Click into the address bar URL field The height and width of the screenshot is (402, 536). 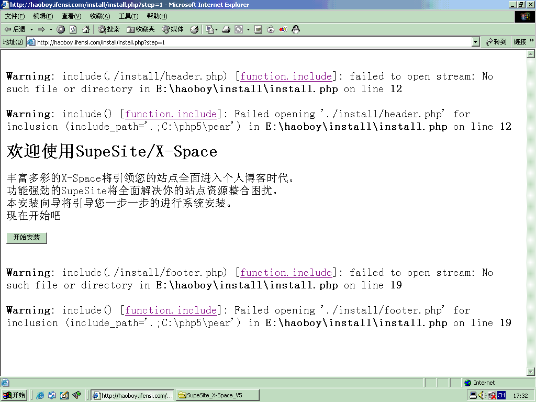[x=253, y=42]
